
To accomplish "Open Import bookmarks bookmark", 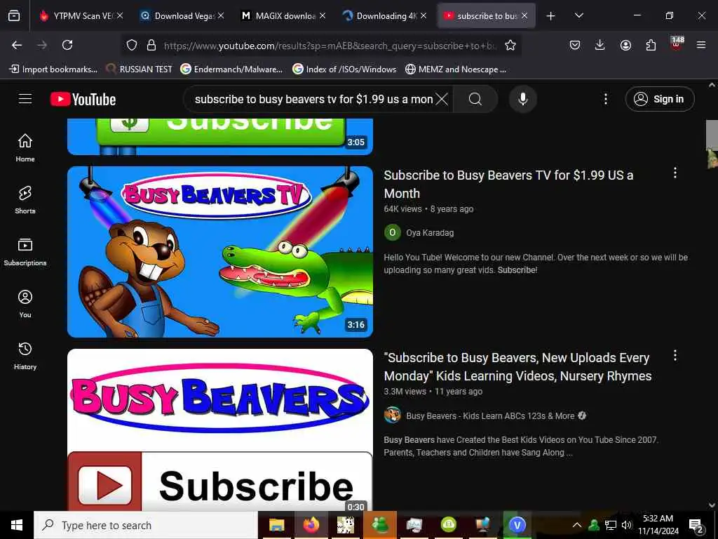I will (53, 69).
